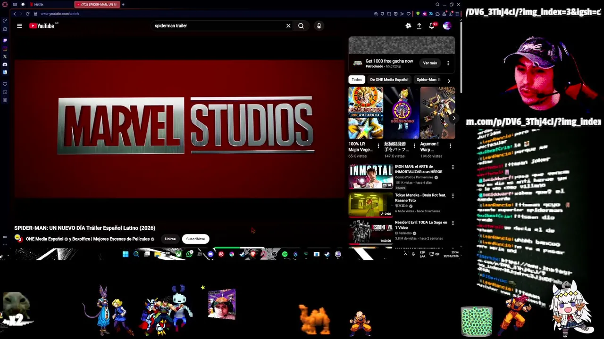This screenshot has width=604, height=339.
Task: Launch Xbox app from taskbar
Action: 179,254
